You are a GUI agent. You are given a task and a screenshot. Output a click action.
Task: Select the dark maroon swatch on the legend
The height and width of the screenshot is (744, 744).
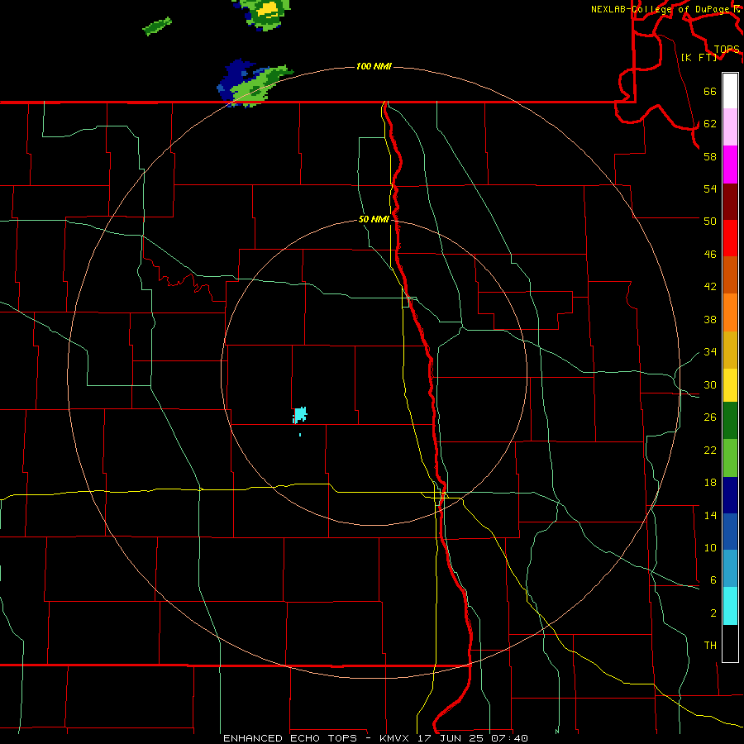tap(730, 202)
